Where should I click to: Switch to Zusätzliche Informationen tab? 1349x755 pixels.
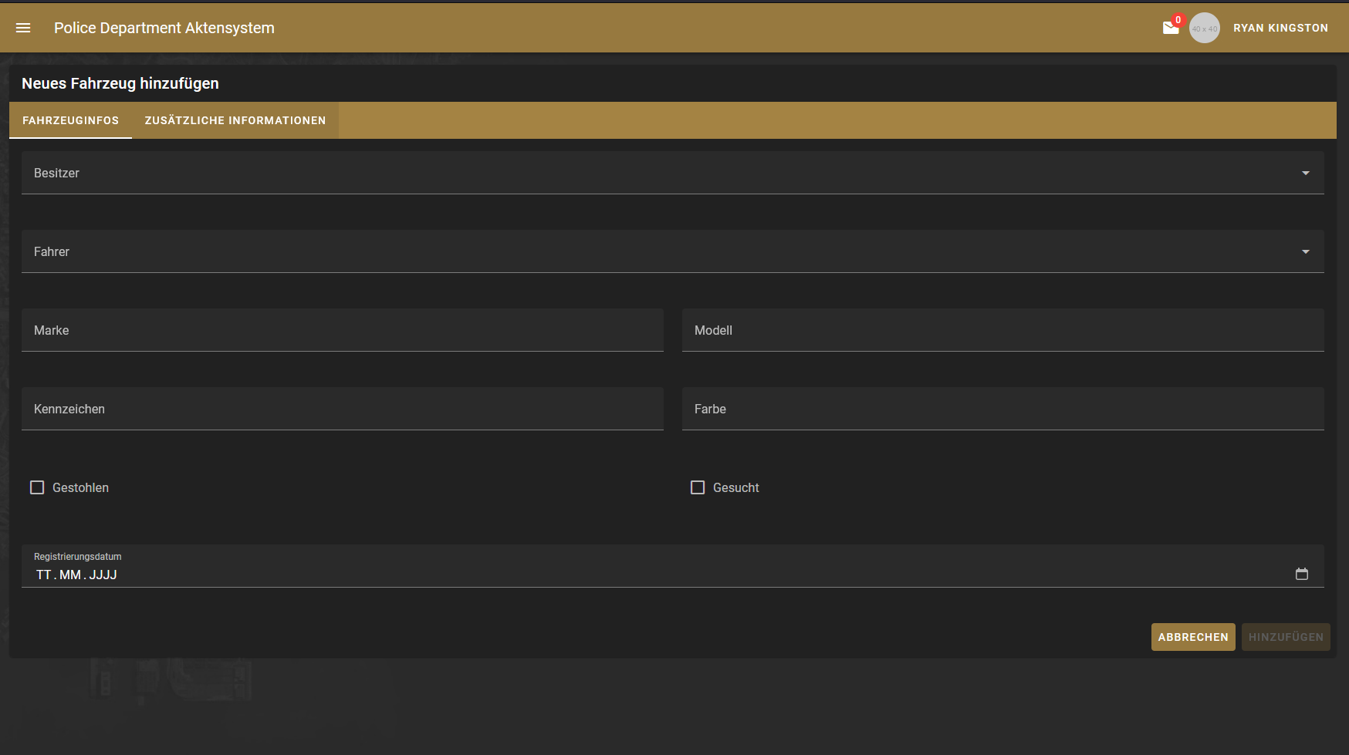[x=235, y=120]
